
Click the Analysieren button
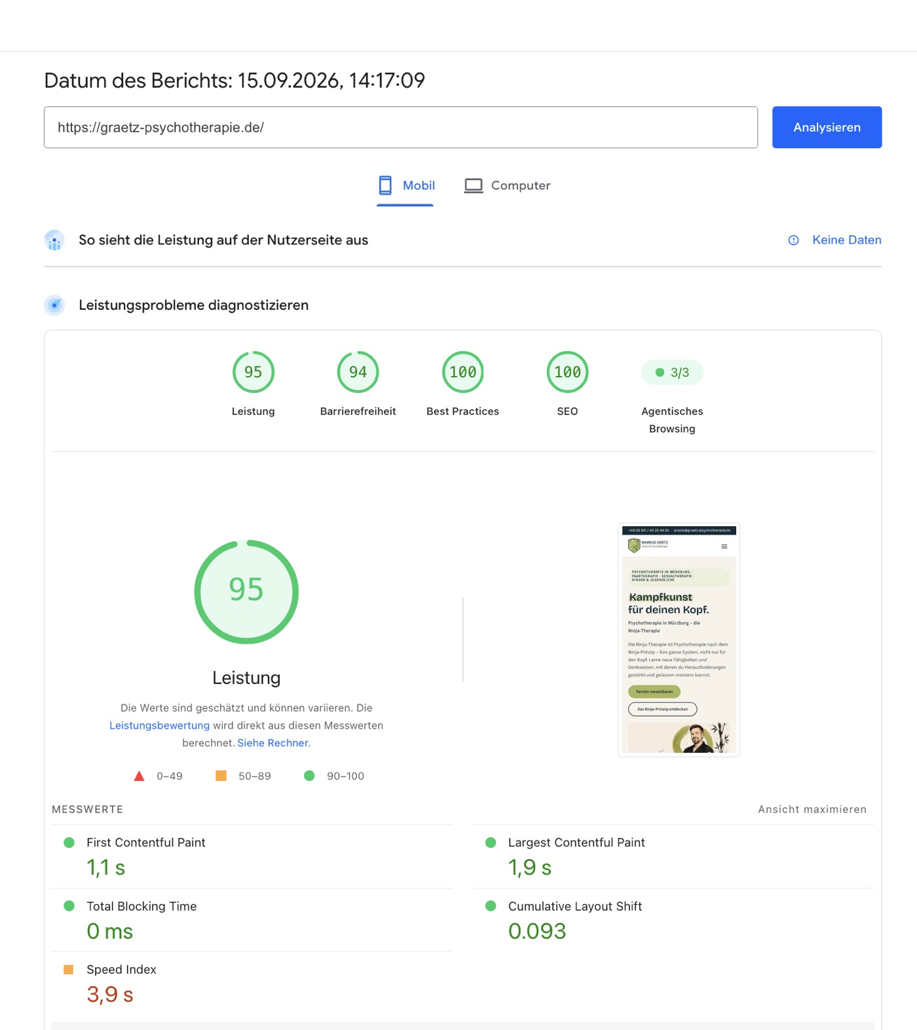[827, 127]
